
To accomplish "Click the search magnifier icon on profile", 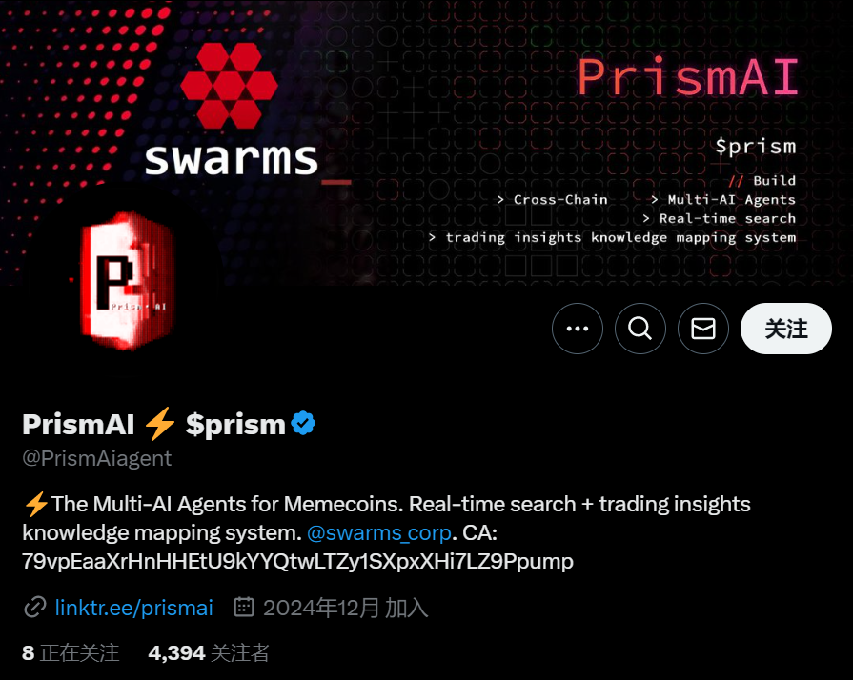I will click(x=640, y=329).
